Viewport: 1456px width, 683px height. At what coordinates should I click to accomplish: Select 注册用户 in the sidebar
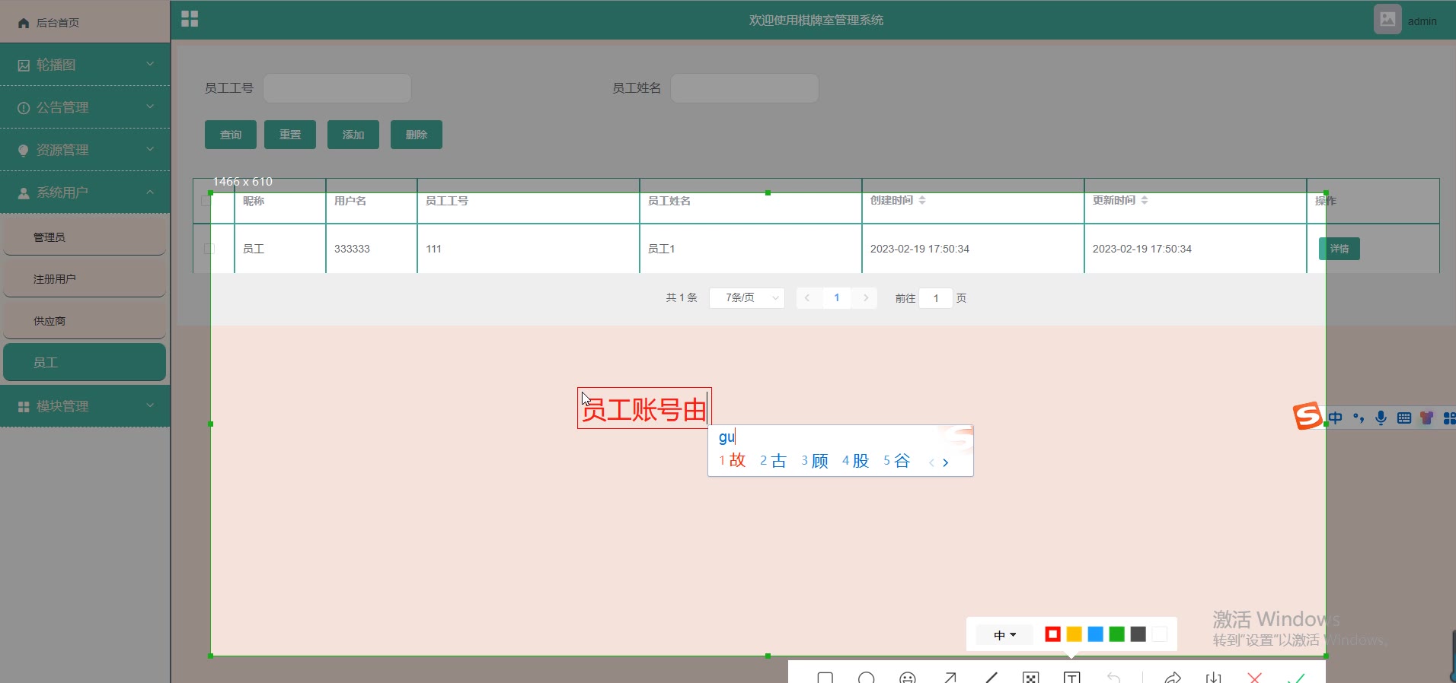85,279
